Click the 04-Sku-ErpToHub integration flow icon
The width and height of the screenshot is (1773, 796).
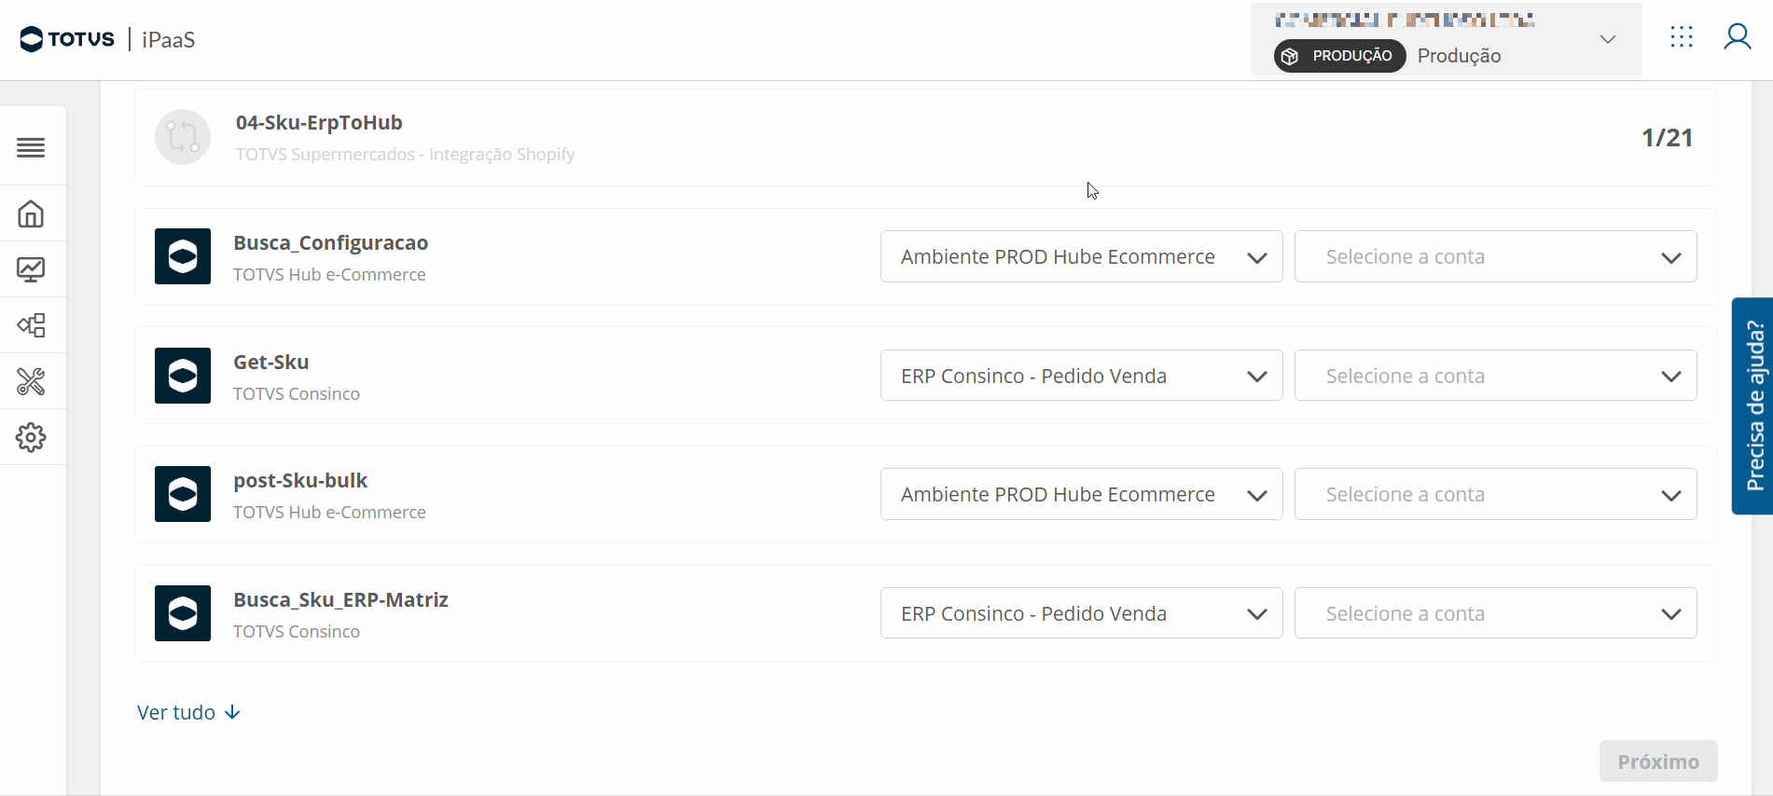coord(183,137)
